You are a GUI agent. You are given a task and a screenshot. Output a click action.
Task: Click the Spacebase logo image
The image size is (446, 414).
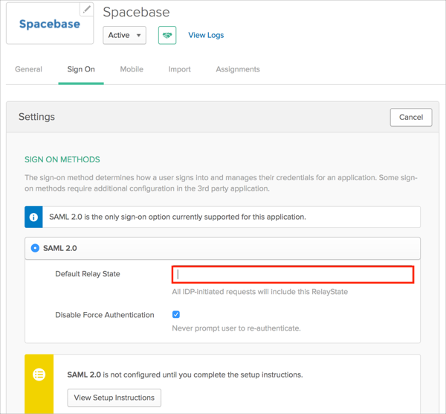pyautogui.click(x=50, y=24)
